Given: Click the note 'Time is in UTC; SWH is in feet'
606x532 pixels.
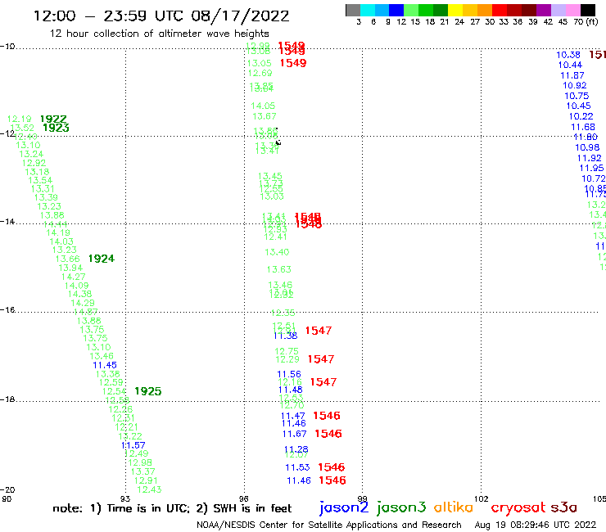Looking at the screenshot, I should click(x=172, y=508).
